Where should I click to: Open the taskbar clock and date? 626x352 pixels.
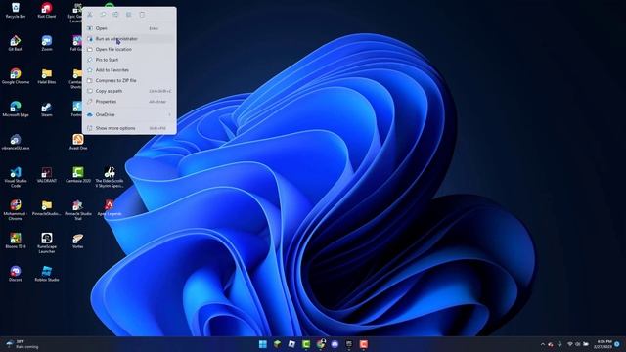point(603,344)
